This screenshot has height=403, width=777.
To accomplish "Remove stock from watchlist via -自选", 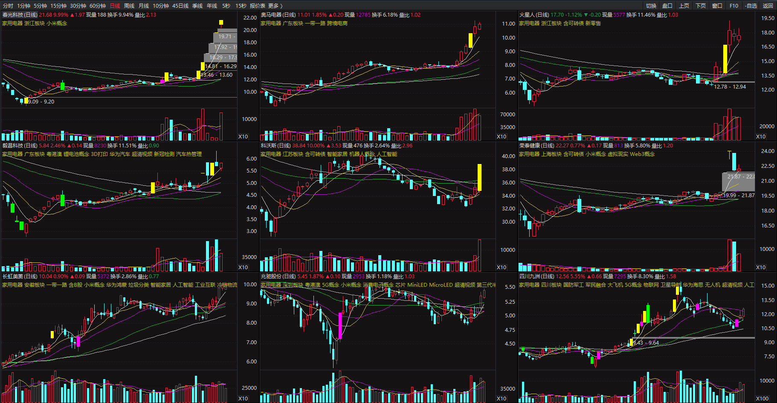I will point(751,6).
